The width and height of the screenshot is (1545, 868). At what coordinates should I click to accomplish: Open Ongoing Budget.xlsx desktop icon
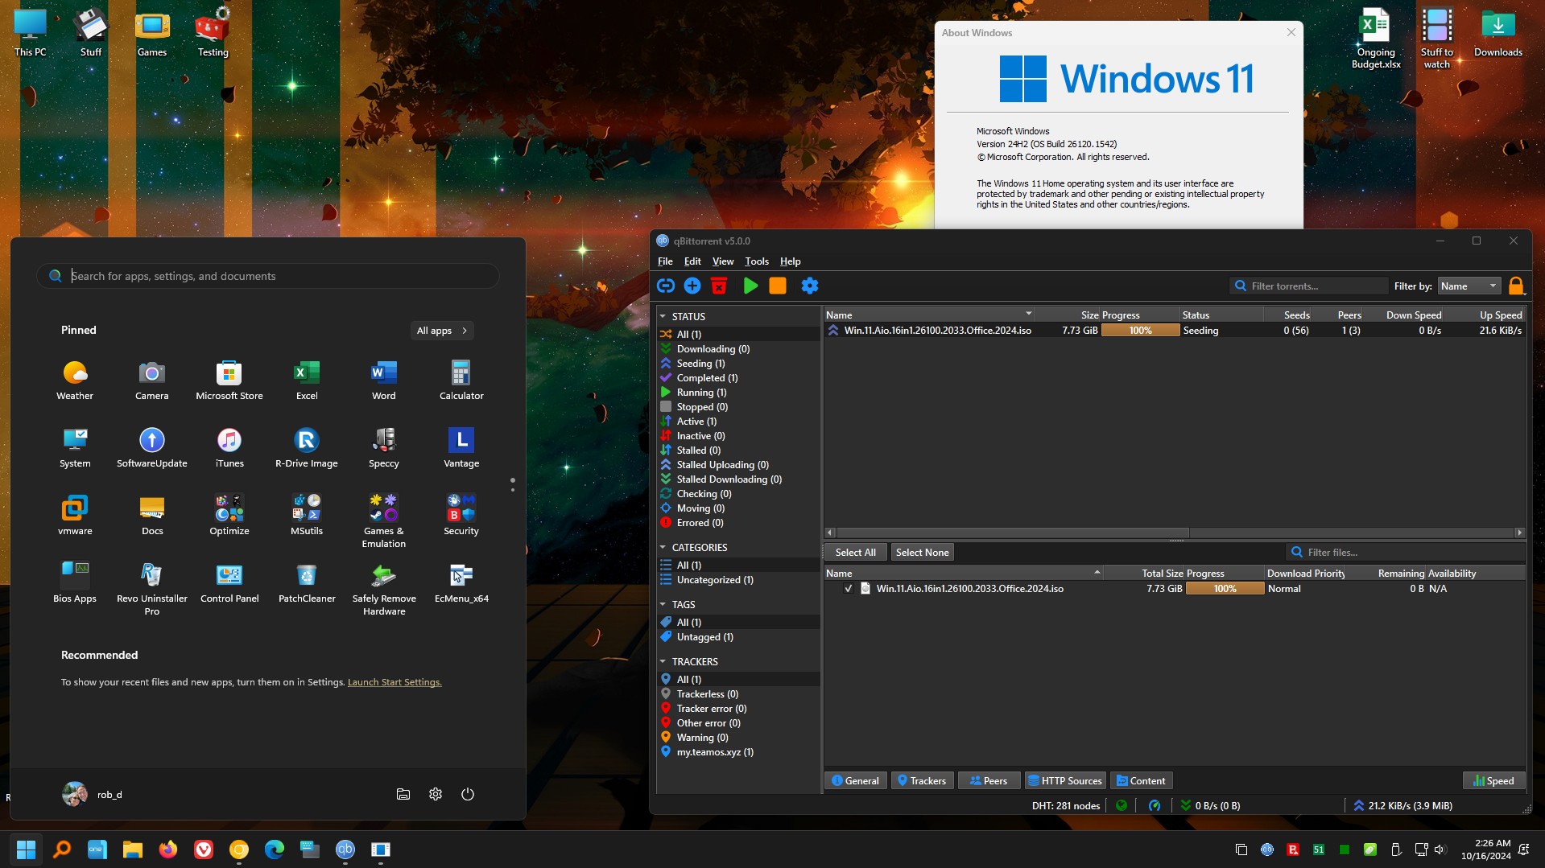point(1376,39)
